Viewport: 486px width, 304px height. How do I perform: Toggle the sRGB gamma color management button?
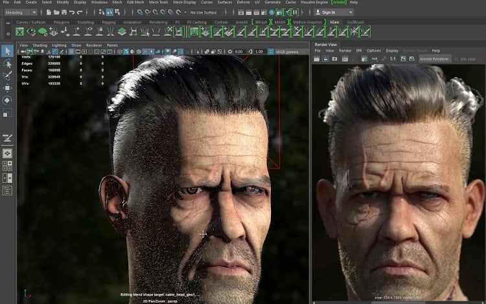coord(271,51)
